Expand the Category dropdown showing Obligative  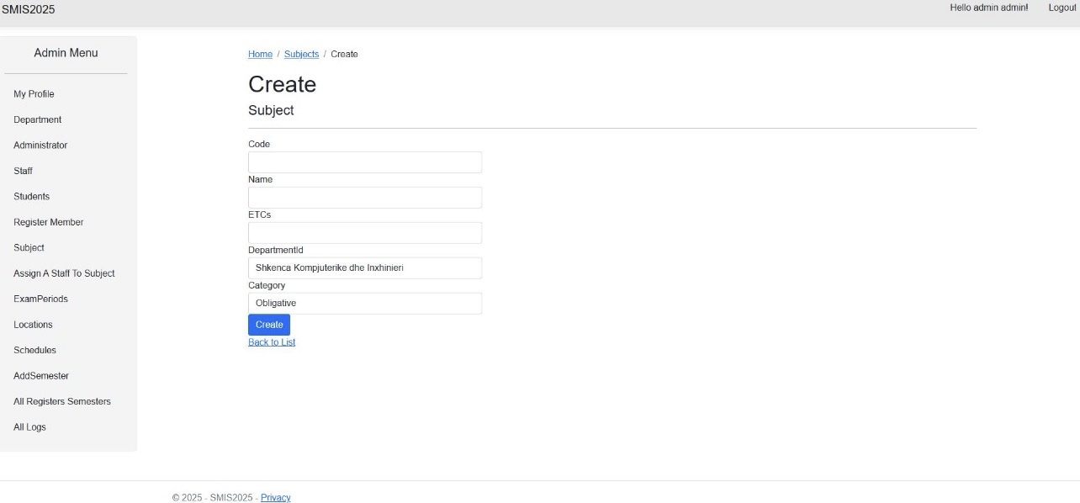coord(364,303)
